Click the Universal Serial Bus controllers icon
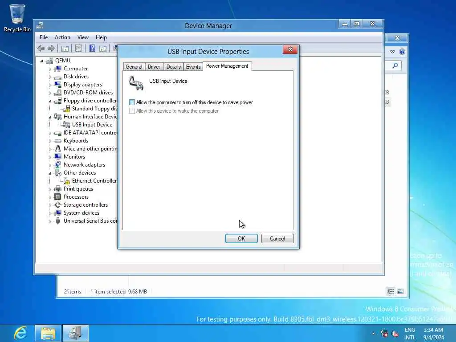The width and height of the screenshot is (456, 342). point(58,221)
